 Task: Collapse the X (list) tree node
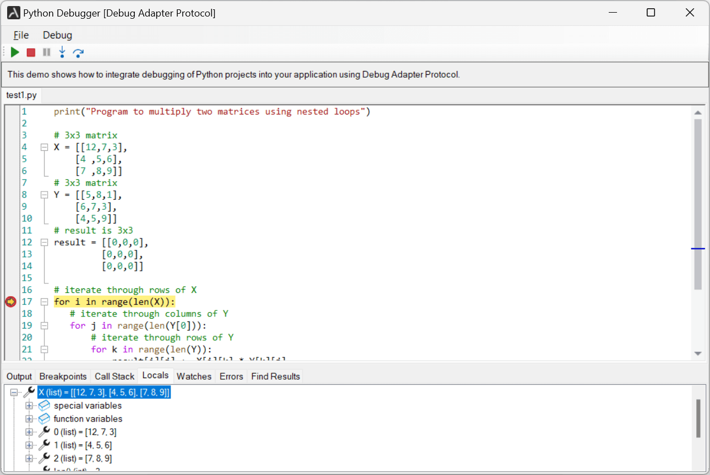[14, 392]
